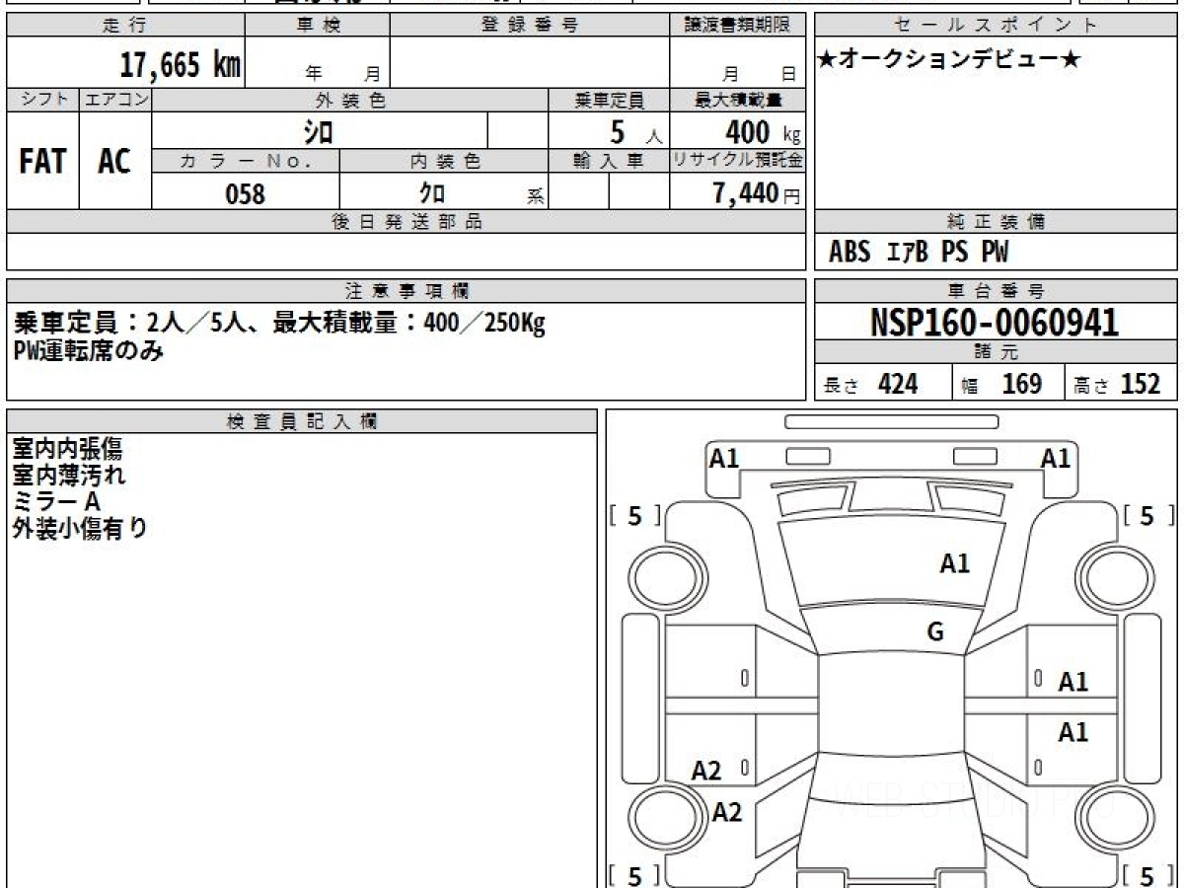This screenshot has height=888, width=1184.
Task: Select the FAT shift value
Action: click(x=42, y=161)
